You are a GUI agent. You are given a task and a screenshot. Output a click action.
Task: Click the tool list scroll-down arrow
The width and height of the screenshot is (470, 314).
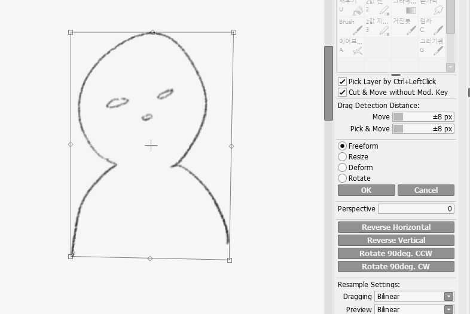coord(450,67)
